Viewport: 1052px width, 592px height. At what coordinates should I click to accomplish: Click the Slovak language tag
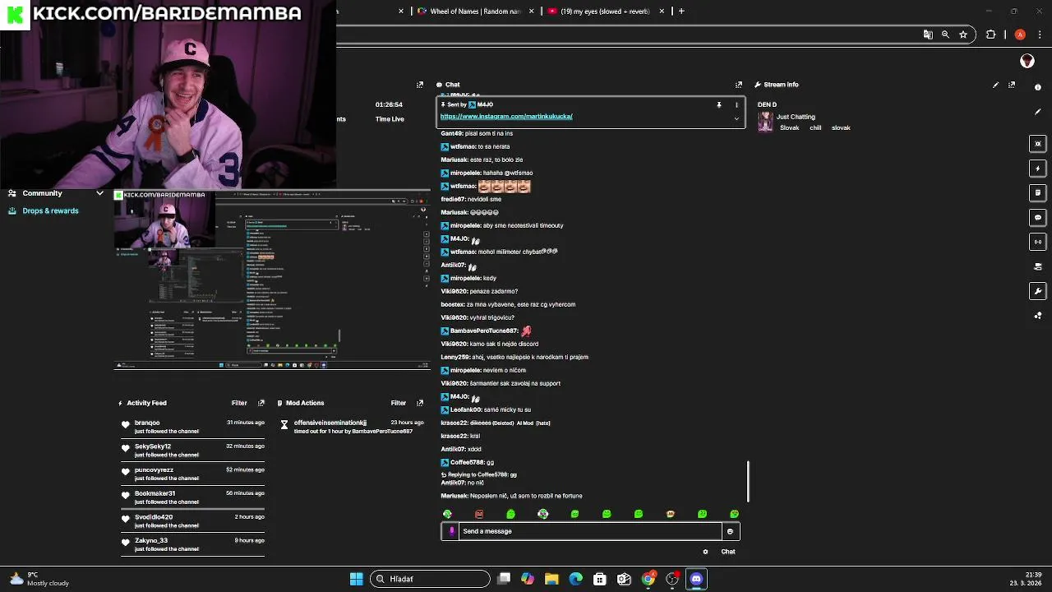(789, 128)
